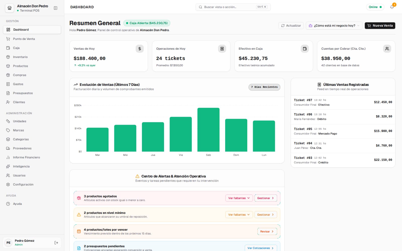Click the Actualizar button

(291, 26)
